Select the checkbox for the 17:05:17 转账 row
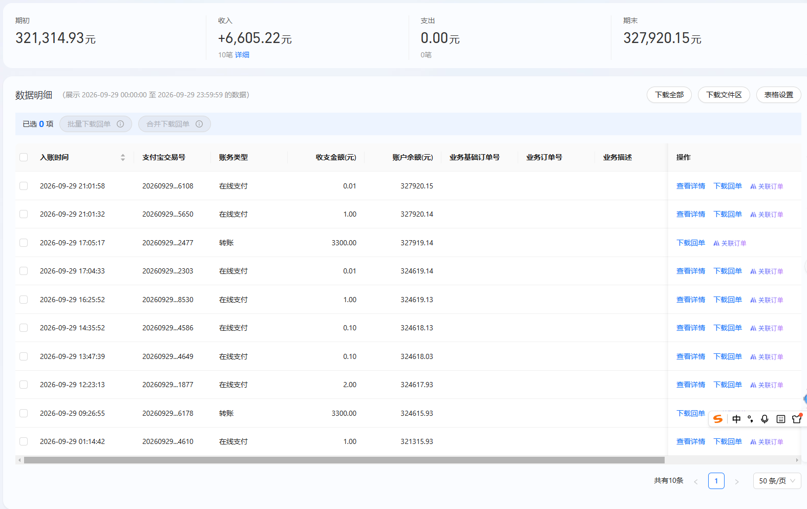 tap(24, 243)
